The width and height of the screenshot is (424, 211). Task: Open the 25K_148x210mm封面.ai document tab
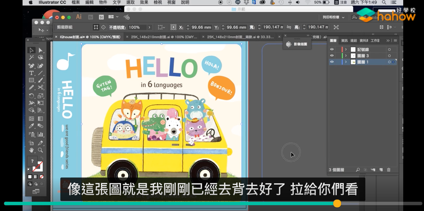click(164, 37)
